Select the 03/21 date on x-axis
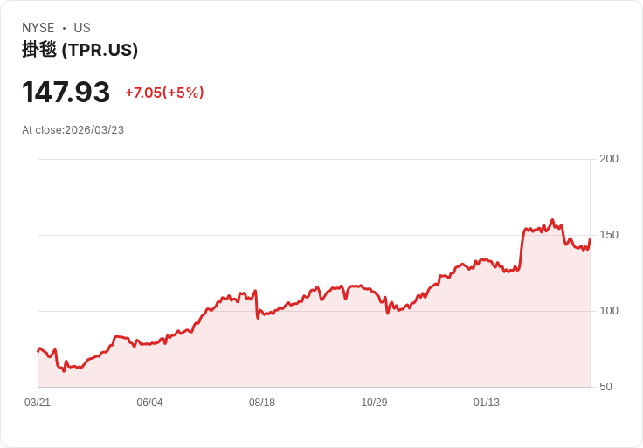The image size is (643, 448). (x=38, y=403)
